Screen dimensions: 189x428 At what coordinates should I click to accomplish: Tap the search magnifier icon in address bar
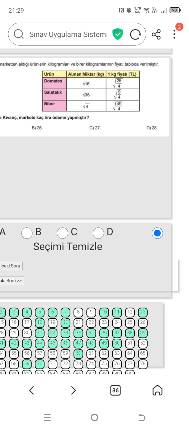(x=19, y=34)
